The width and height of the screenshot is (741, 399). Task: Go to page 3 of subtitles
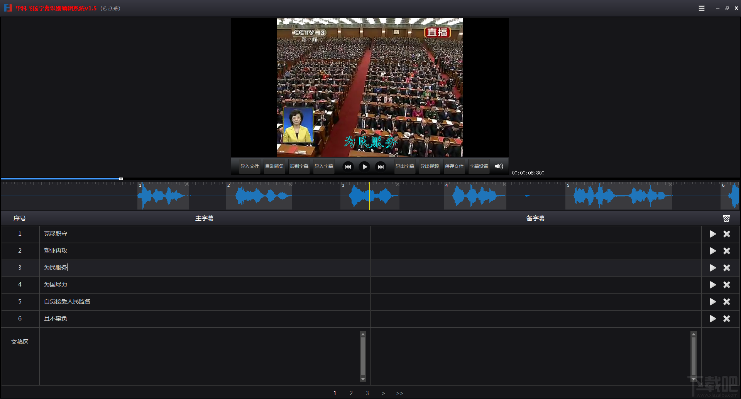(x=367, y=393)
